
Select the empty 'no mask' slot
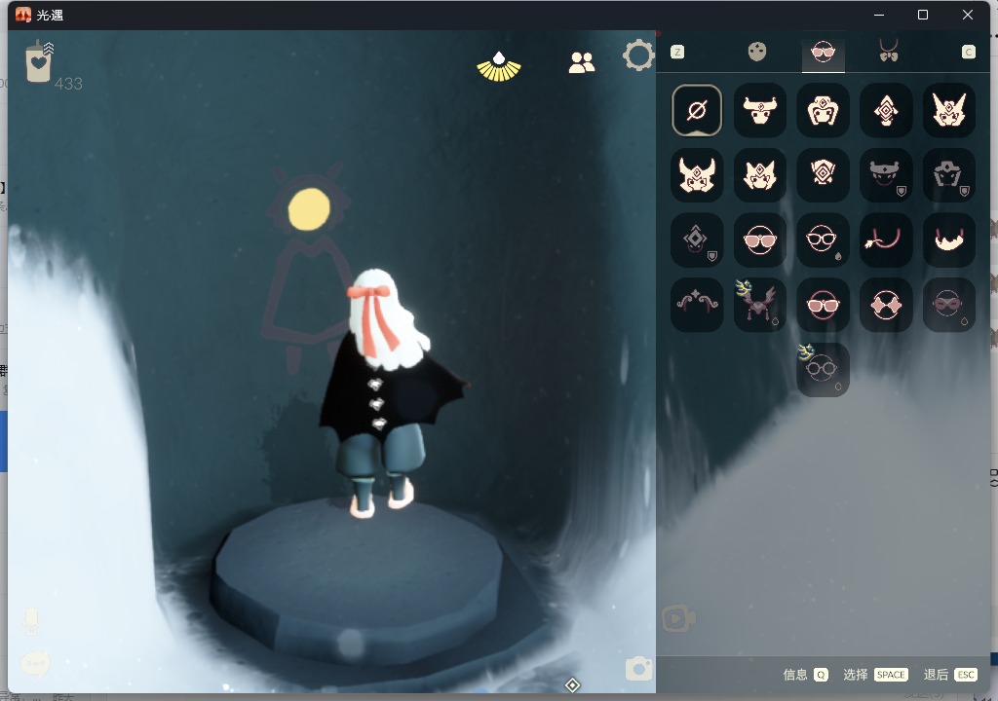(x=697, y=110)
